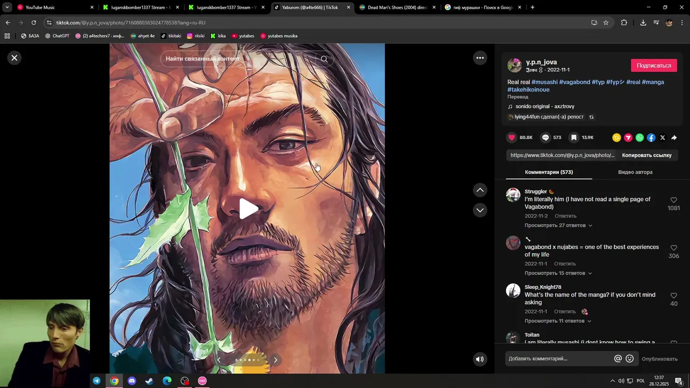This screenshot has width=690, height=388.
Task: Open the Chrome apps grid icon
Action: (x=7, y=36)
